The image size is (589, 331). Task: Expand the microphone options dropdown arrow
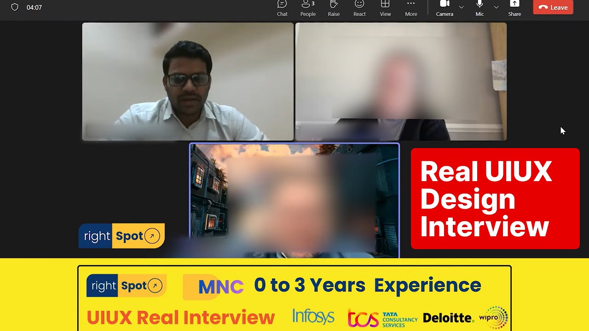pos(496,7)
